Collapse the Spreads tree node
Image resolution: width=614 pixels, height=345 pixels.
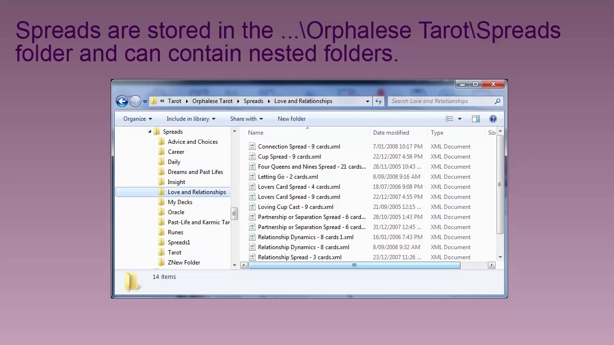150,132
